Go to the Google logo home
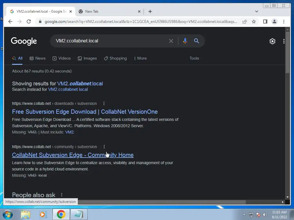Image resolution: width=294 pixels, height=220 pixels. 24,41
